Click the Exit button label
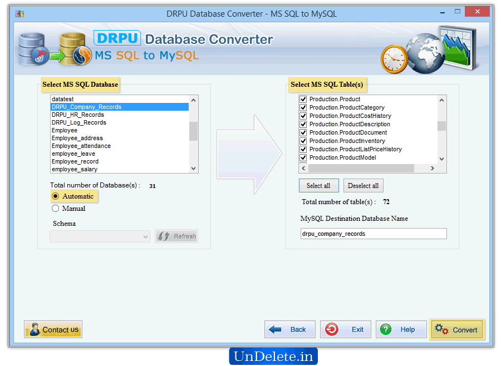501x366 pixels. click(x=357, y=330)
